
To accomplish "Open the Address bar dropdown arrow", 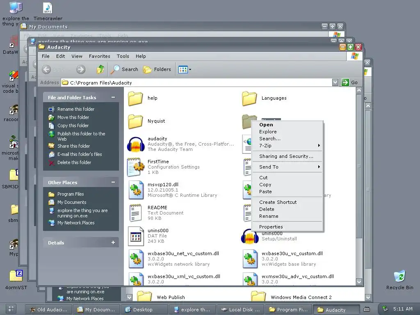I will [335, 82].
